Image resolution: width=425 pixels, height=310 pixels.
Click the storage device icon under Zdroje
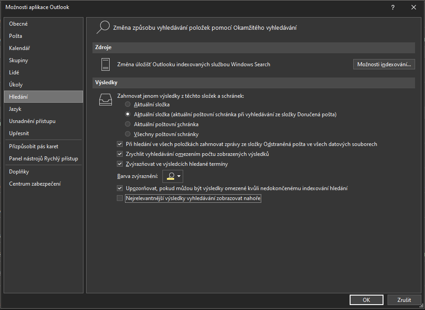(106, 64)
